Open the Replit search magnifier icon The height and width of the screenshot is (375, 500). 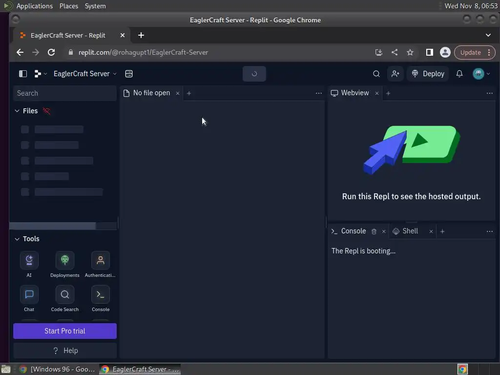[x=376, y=74]
